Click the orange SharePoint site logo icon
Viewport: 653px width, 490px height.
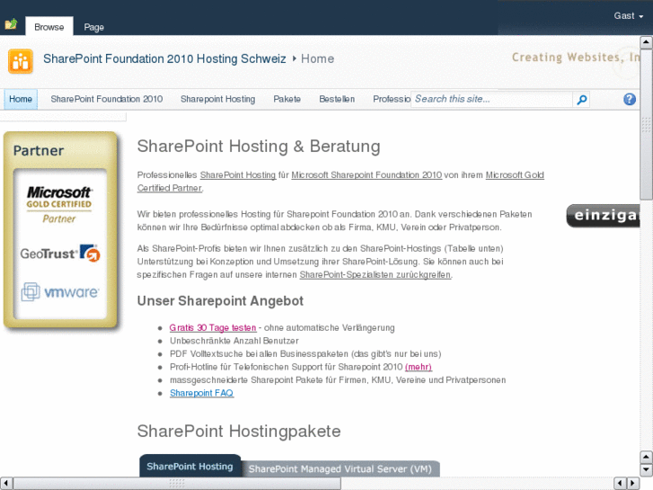coord(21,61)
